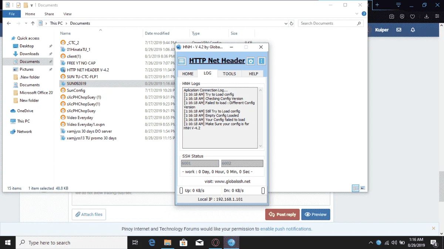Select Network in navigation pane
The height and width of the screenshot is (249, 444).
(x=24, y=131)
